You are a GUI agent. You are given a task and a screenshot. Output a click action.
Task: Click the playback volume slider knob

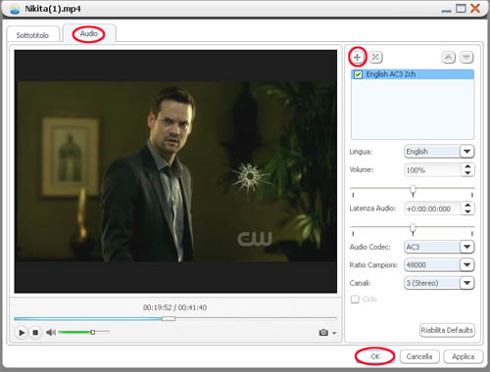pyautogui.click(x=93, y=332)
